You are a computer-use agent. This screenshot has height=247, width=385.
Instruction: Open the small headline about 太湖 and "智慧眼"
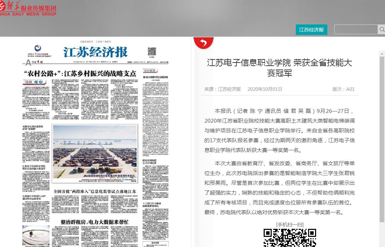(33, 128)
